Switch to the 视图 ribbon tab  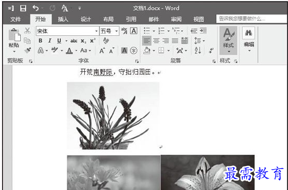[x=198, y=19]
